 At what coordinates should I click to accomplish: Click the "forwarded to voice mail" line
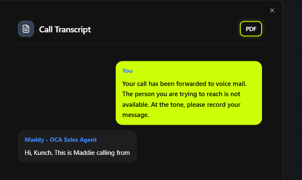point(184,83)
